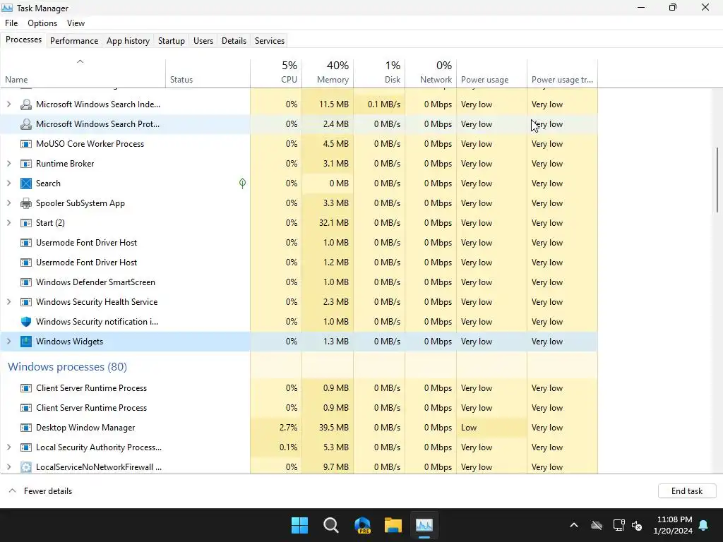Open taskbar Search magnifier
This screenshot has width=723, height=542.
[x=331, y=525]
